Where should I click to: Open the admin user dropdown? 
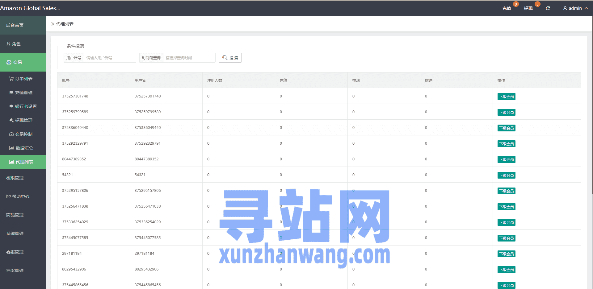(x=575, y=8)
